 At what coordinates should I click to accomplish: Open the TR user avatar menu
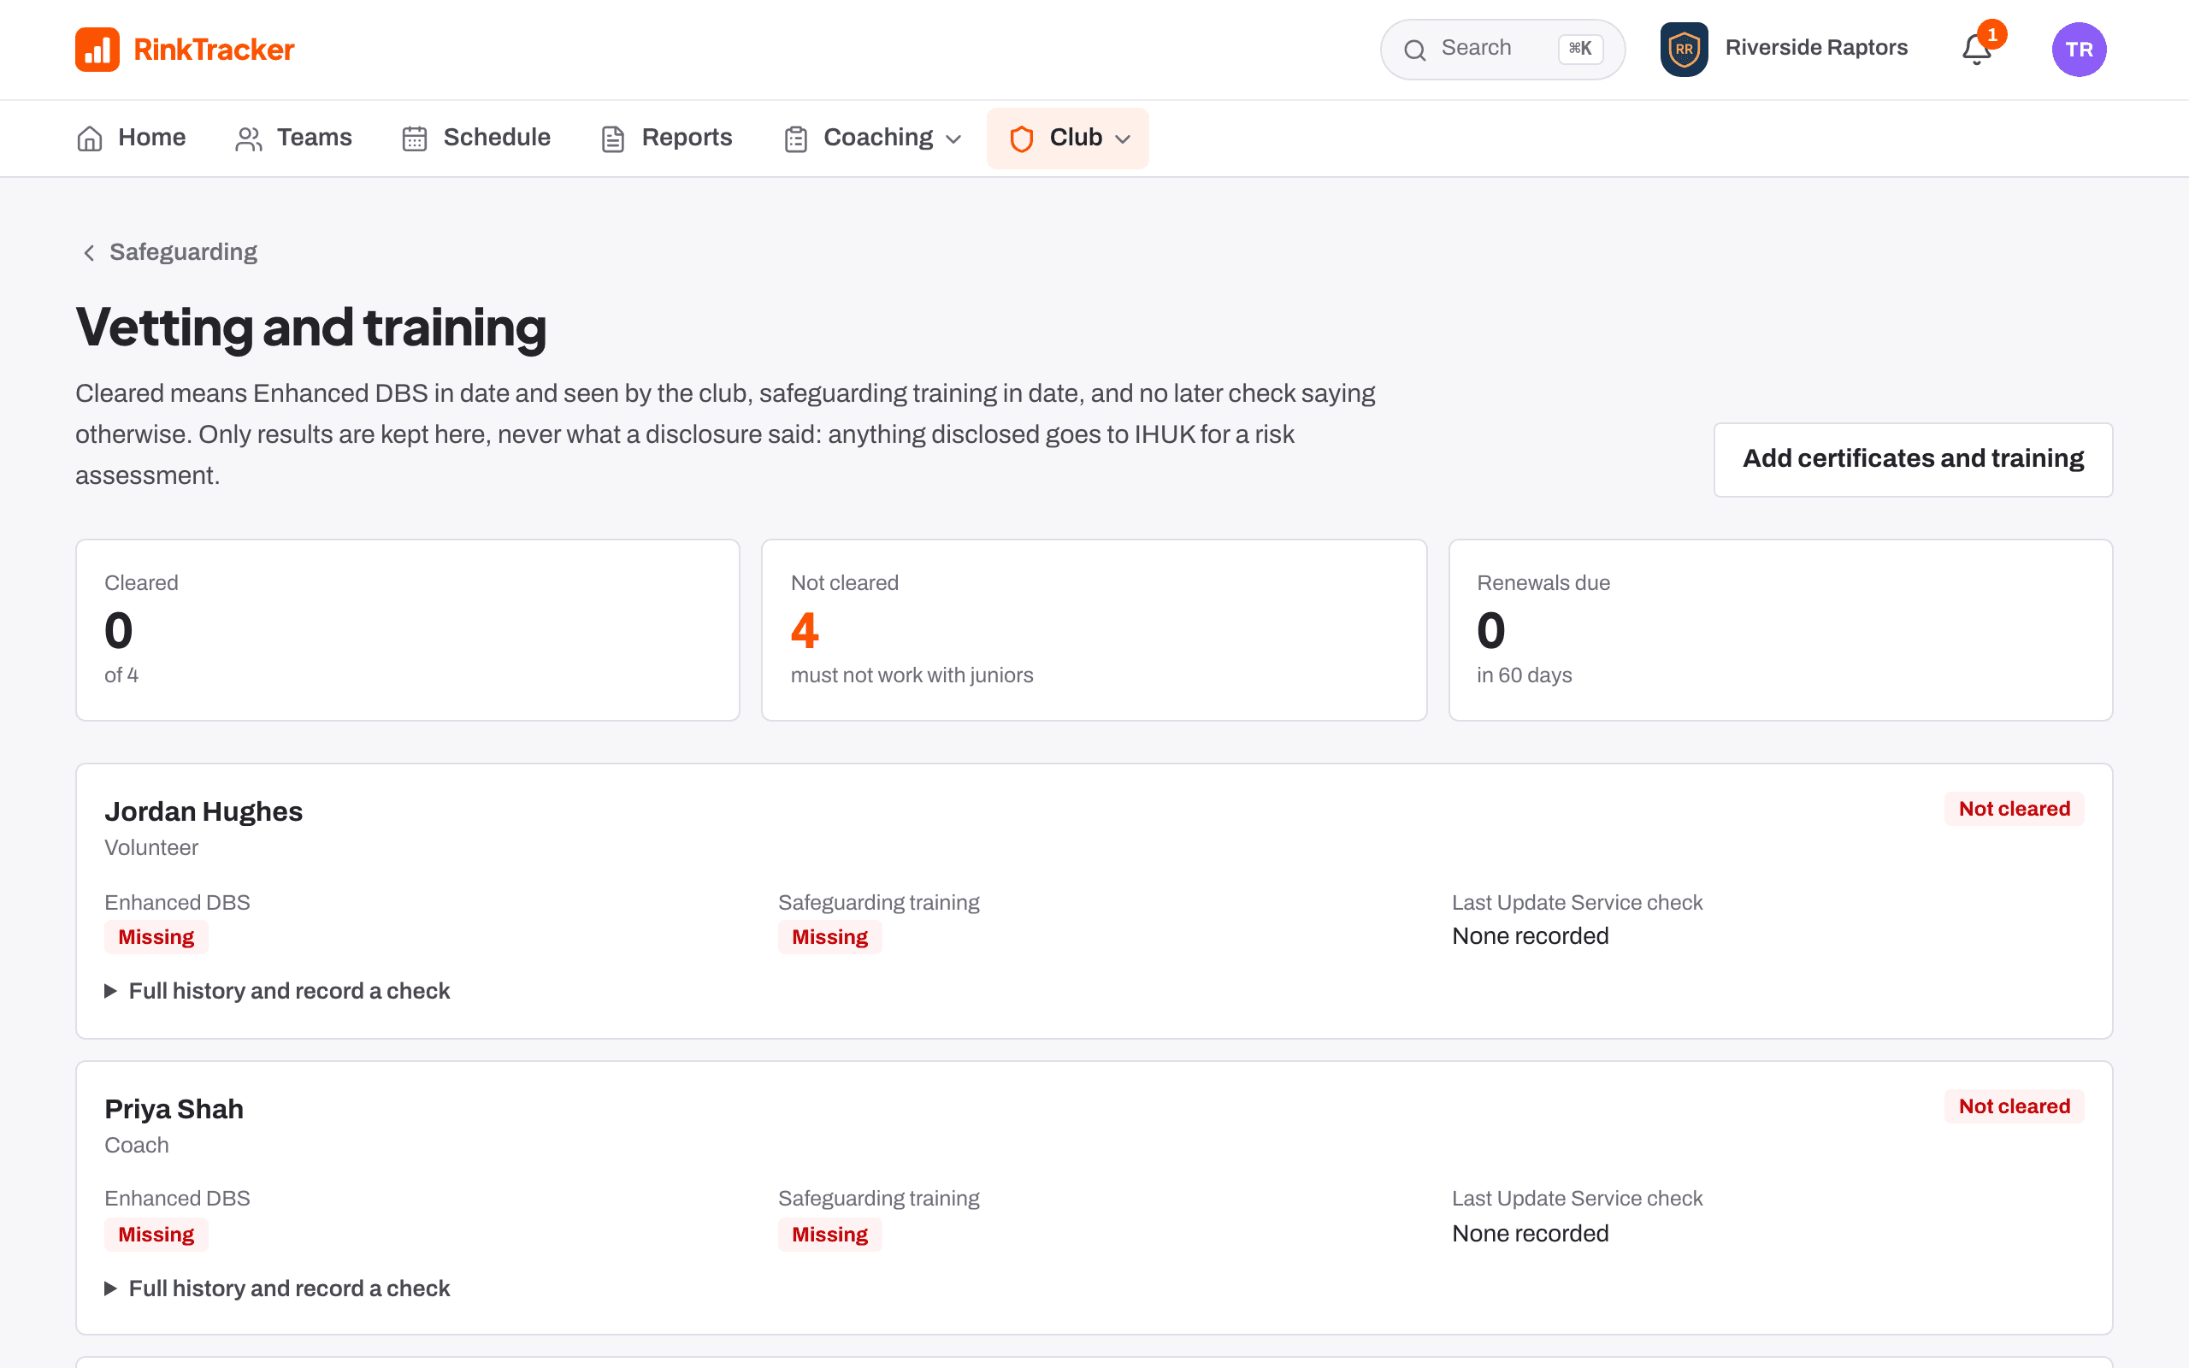tap(2079, 49)
